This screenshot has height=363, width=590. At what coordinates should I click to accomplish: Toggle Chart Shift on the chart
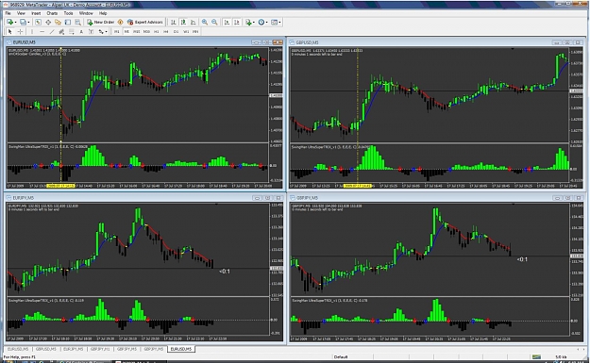pos(237,23)
